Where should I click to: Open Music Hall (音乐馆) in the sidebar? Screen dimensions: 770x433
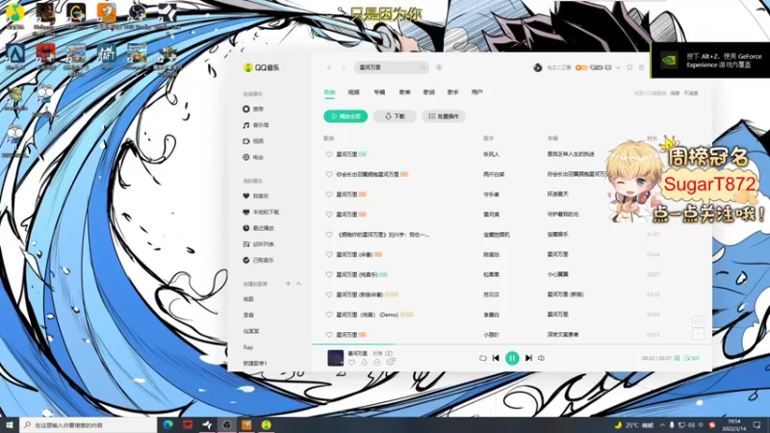pos(256,125)
